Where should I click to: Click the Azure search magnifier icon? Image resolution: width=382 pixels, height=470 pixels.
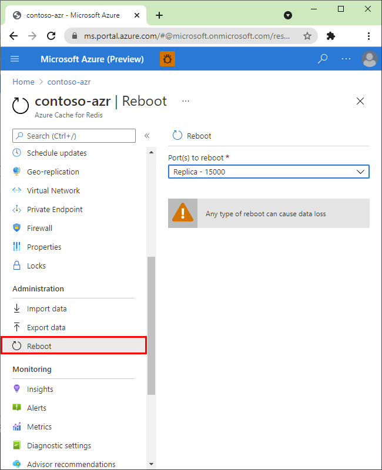(322, 59)
